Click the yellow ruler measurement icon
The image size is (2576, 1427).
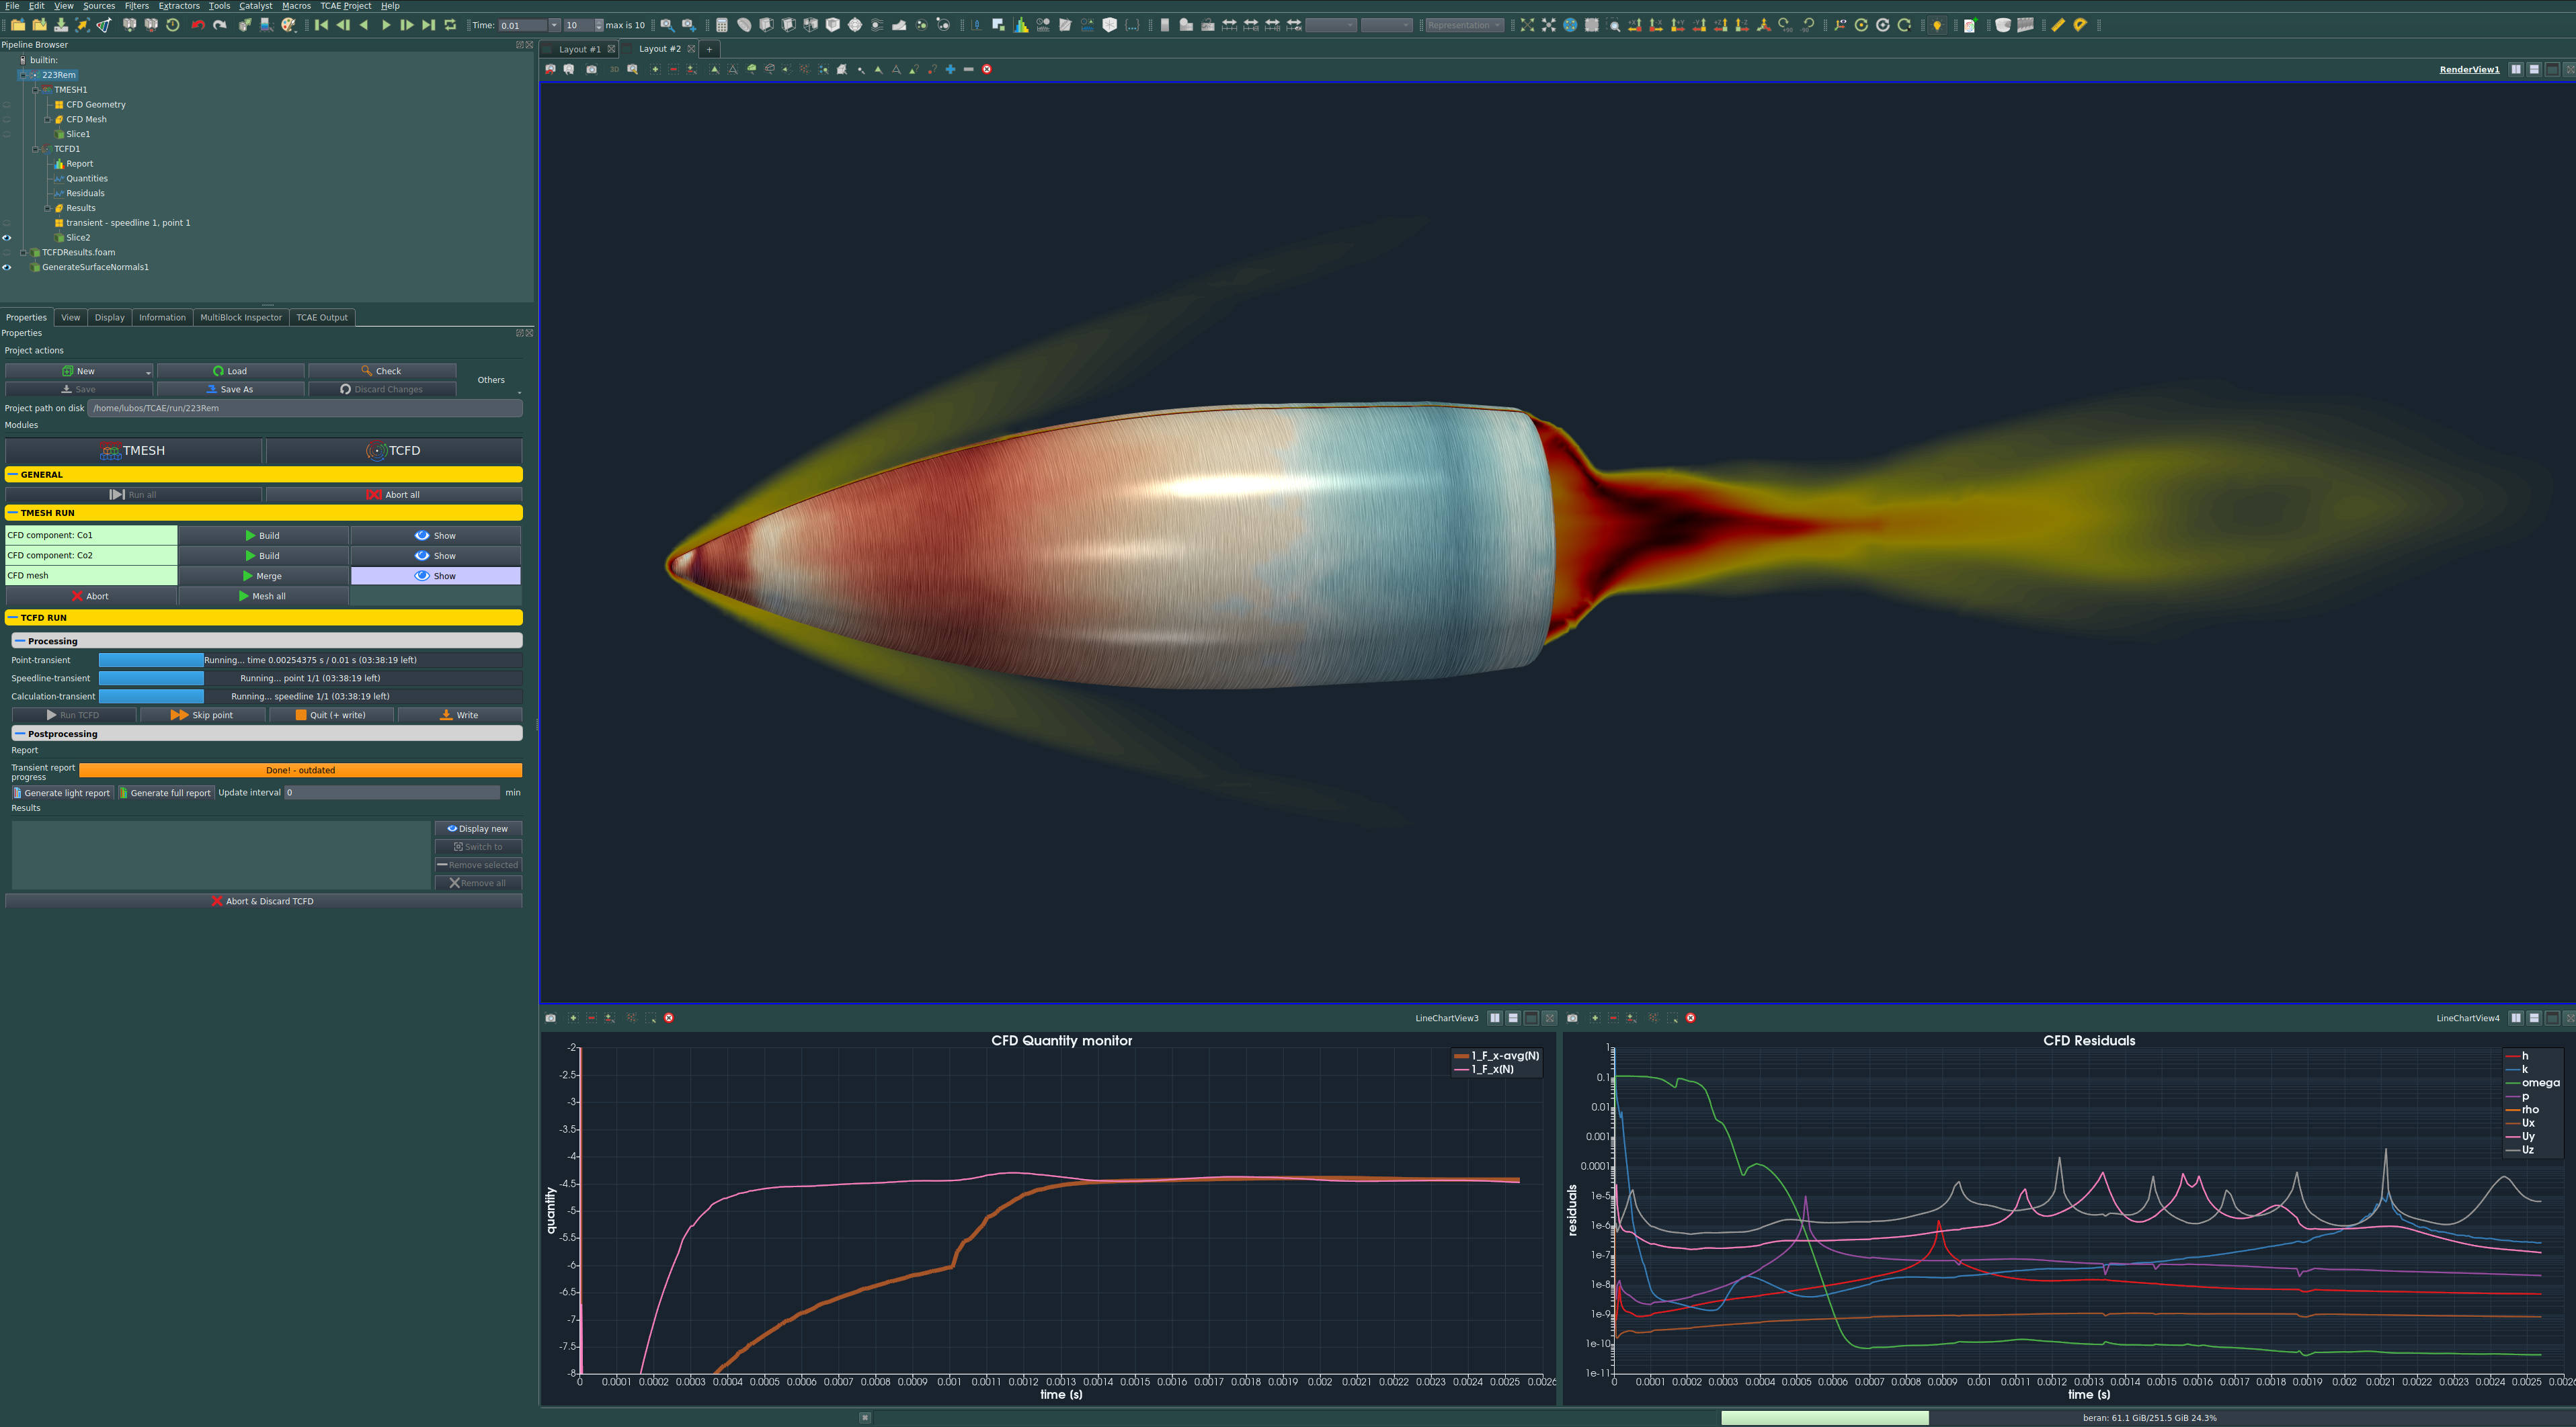2058,25
